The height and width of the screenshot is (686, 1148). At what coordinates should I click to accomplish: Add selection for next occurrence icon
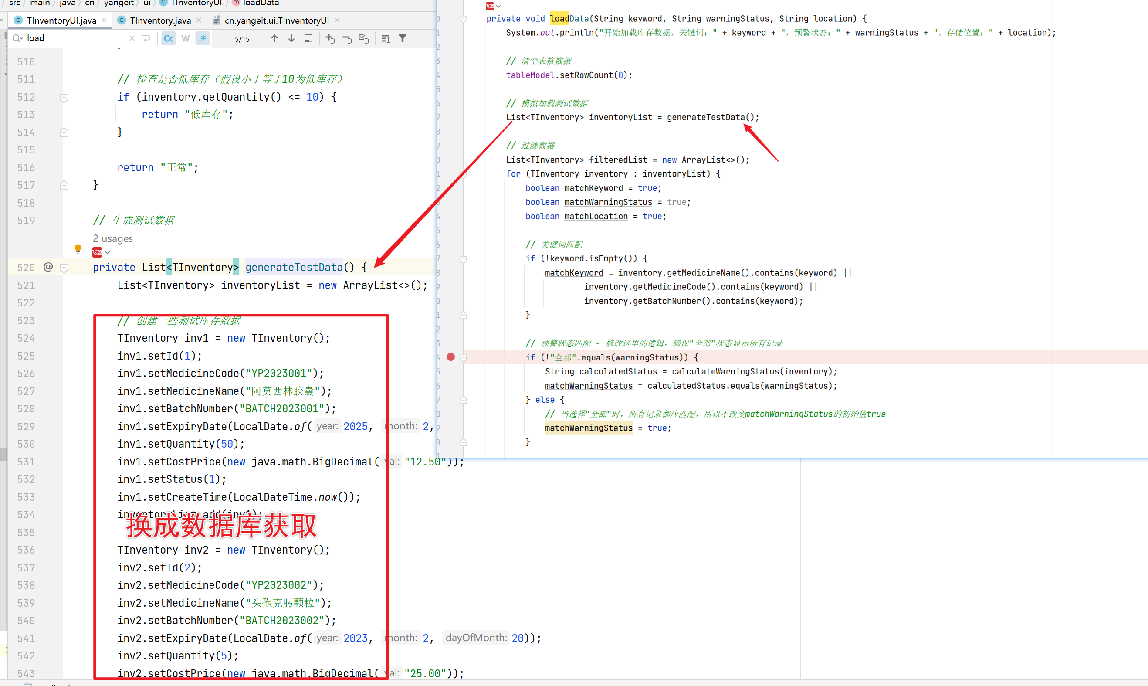(x=330, y=38)
